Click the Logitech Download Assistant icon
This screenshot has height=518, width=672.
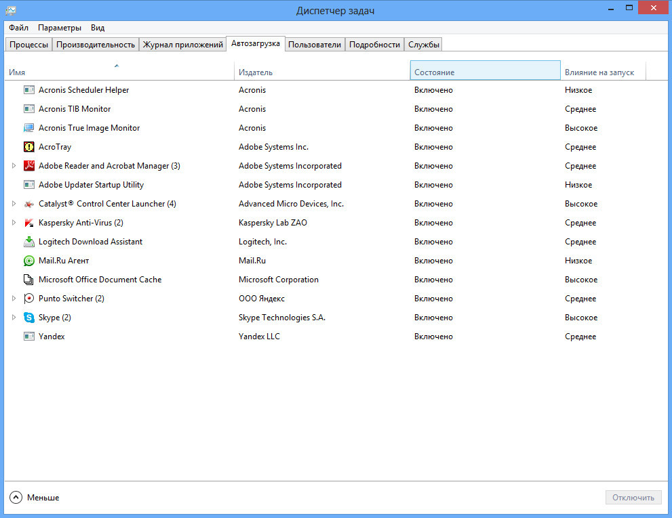(29, 242)
